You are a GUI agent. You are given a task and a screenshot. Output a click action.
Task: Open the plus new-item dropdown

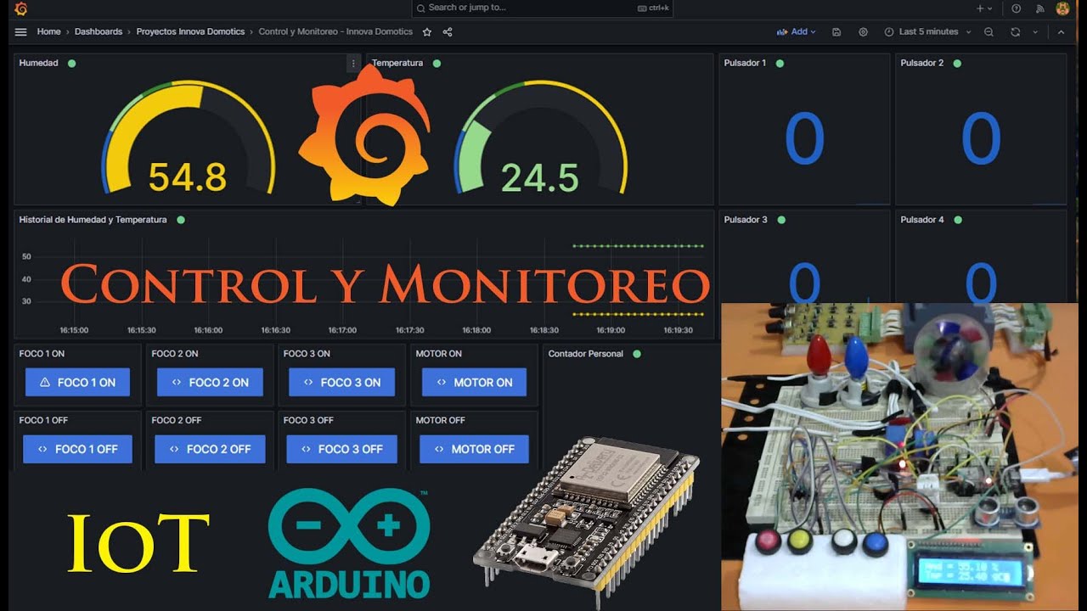pos(984,8)
